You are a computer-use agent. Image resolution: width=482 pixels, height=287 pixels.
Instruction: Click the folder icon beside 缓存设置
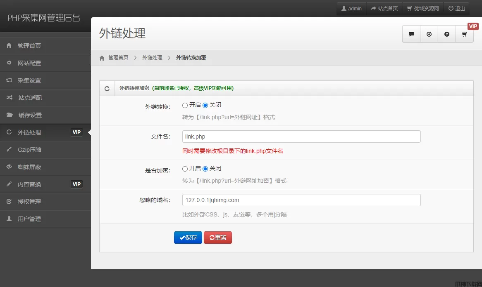point(9,115)
